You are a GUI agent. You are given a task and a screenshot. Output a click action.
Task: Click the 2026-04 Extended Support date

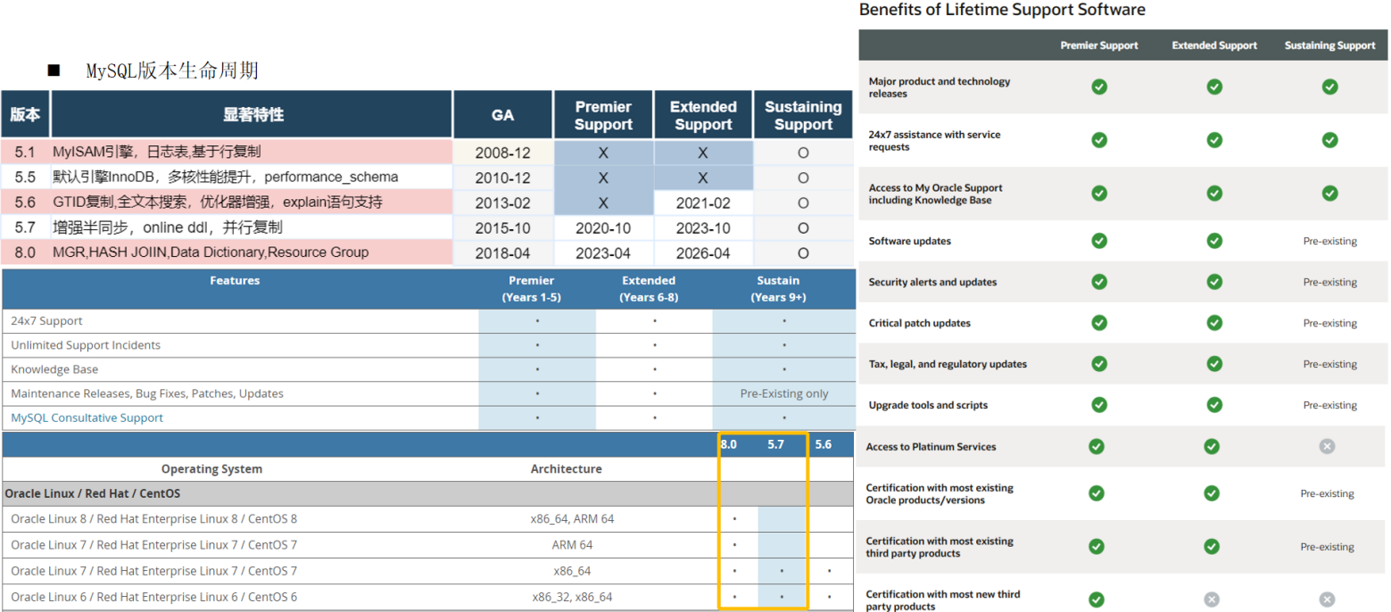coord(703,253)
